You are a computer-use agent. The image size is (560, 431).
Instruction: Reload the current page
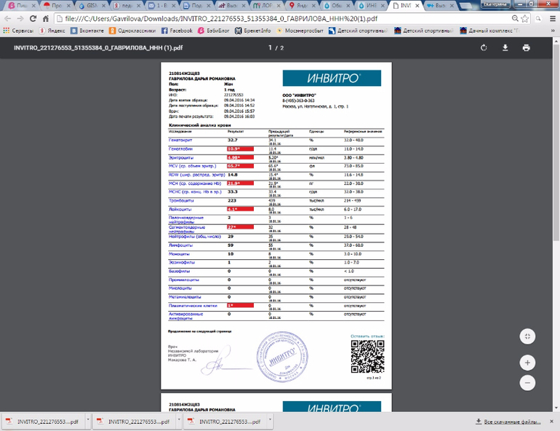point(33,18)
